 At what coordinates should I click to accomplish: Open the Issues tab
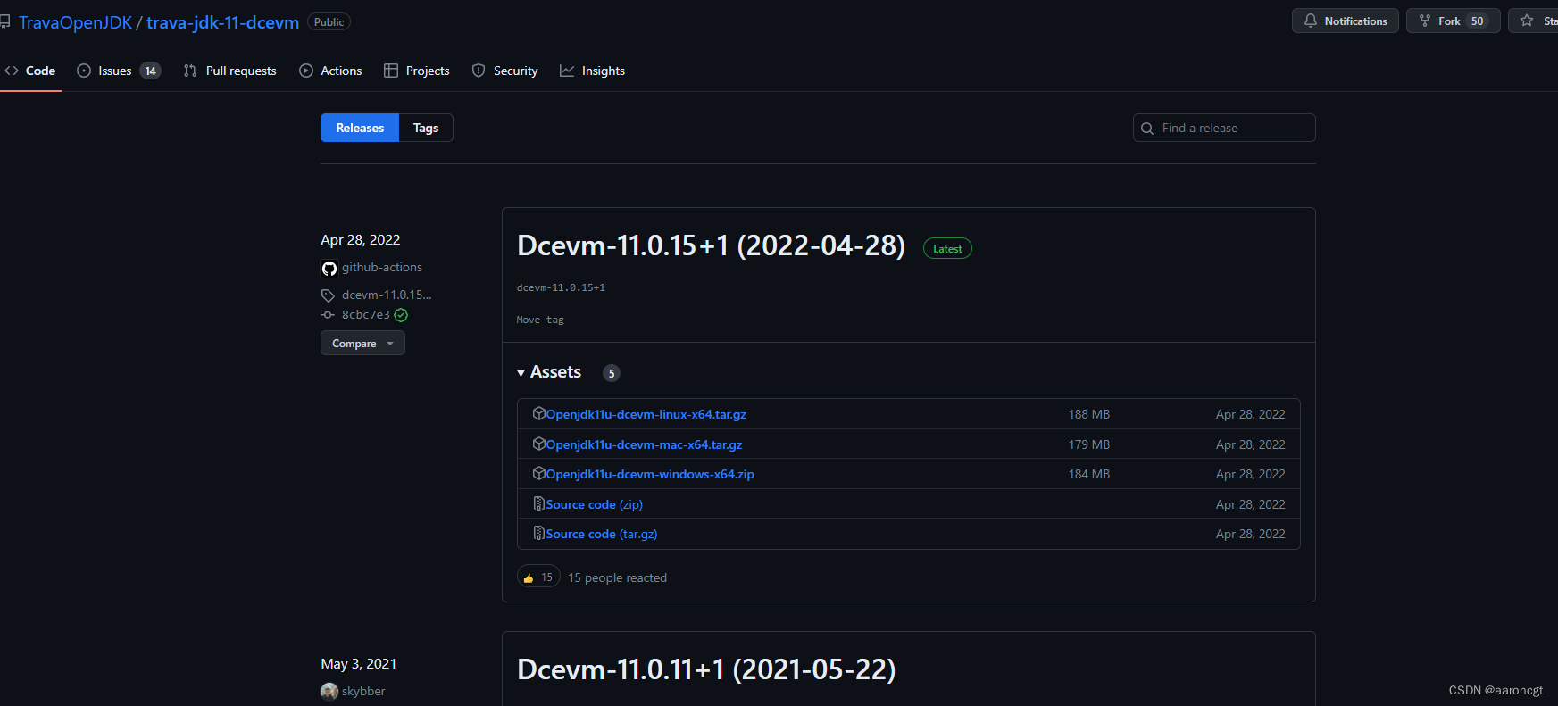point(119,71)
